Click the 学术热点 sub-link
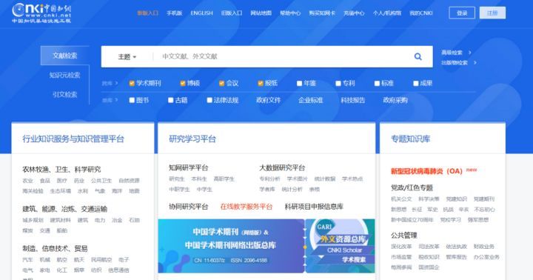533x280 pixels. 352,179
